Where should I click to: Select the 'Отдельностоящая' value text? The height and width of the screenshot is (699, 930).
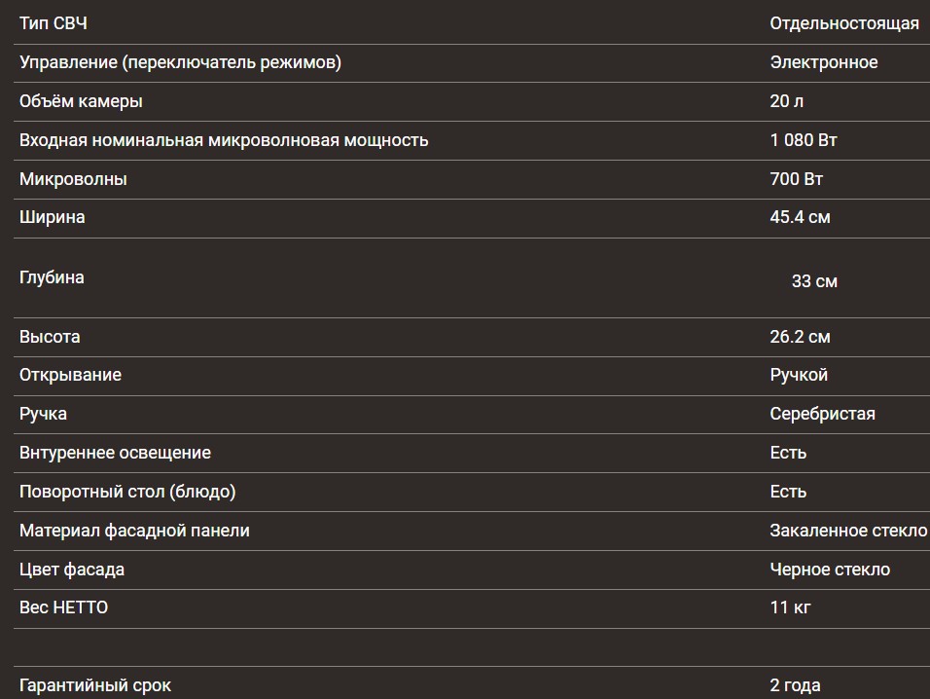843,23
